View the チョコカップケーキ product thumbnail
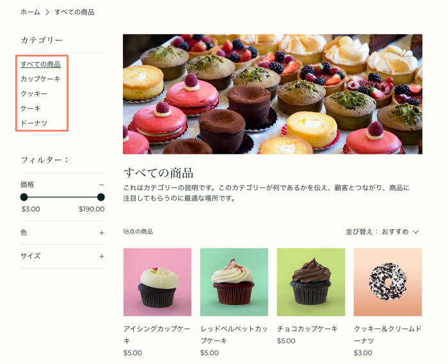The image size is (448, 364). [310, 282]
